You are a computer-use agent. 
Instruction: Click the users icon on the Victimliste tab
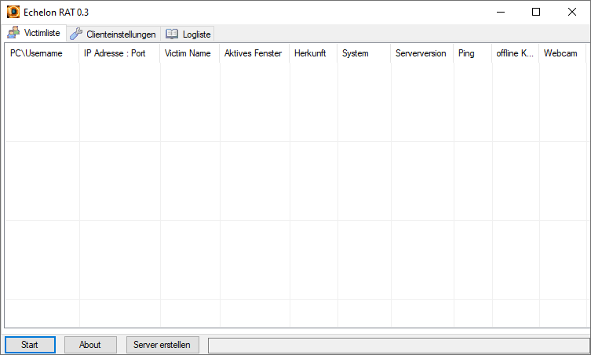pyautogui.click(x=13, y=34)
